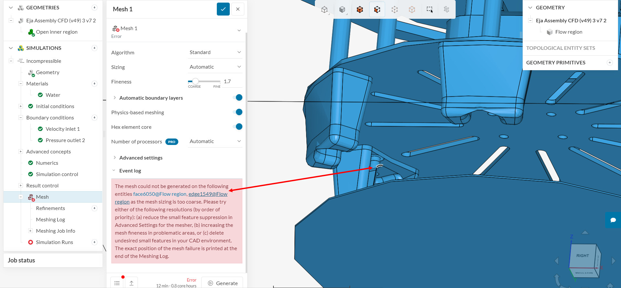Choose the box selection tool
621x288 pixels.
point(429,9)
